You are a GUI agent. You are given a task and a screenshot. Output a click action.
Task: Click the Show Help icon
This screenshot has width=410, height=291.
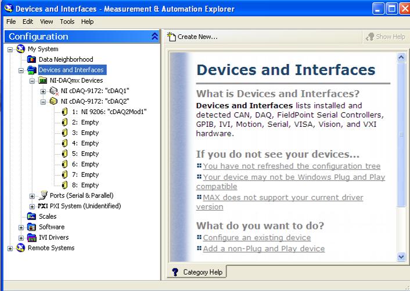click(x=370, y=37)
